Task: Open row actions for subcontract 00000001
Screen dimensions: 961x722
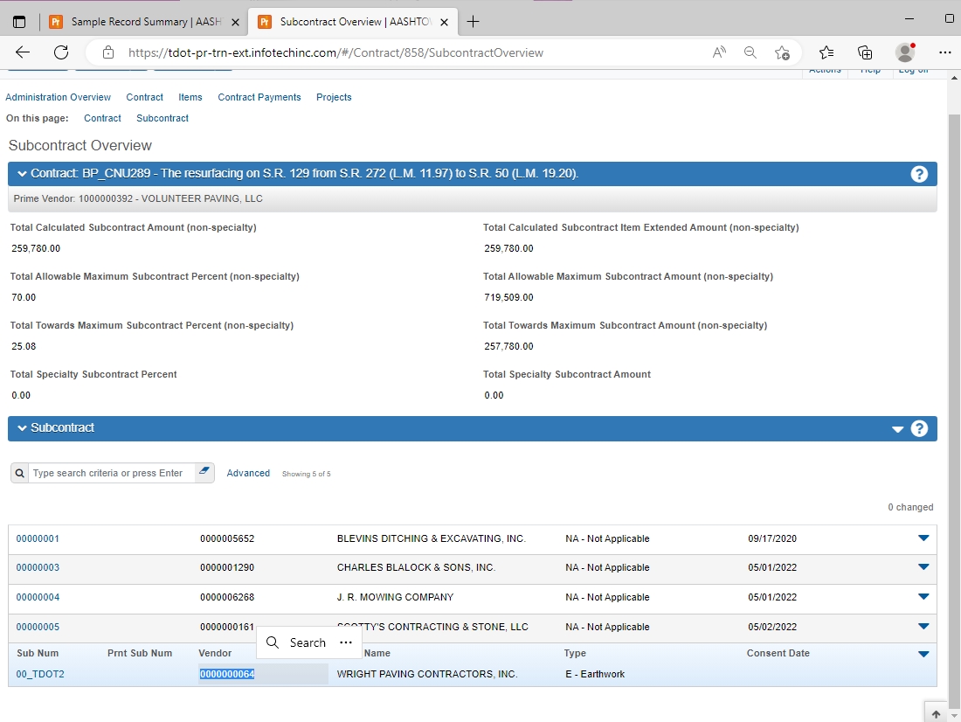Action: (x=923, y=538)
